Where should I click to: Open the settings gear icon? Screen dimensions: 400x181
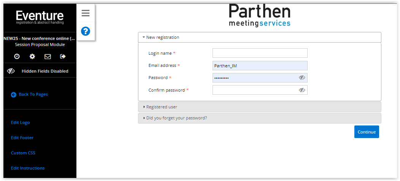coord(32,56)
